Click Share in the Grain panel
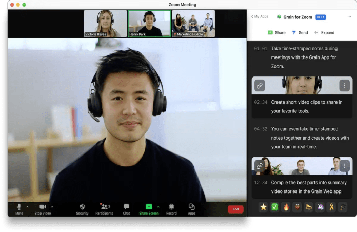Viewport: 357px width, 232px height. click(276, 32)
